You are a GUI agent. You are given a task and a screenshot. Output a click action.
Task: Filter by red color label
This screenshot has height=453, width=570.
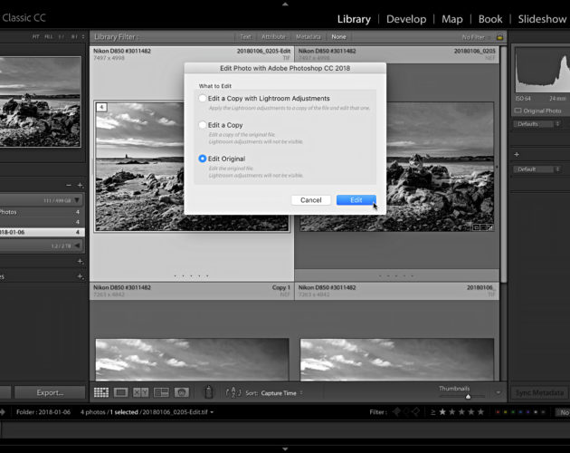pyautogui.click(x=498, y=412)
